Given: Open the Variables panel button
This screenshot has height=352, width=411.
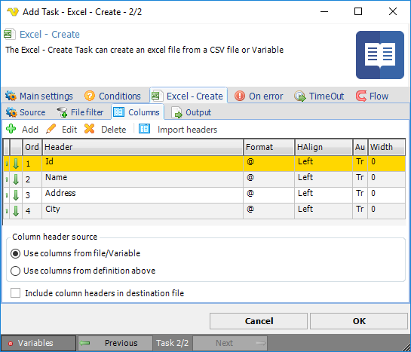Looking at the screenshot, I should 38,343.
